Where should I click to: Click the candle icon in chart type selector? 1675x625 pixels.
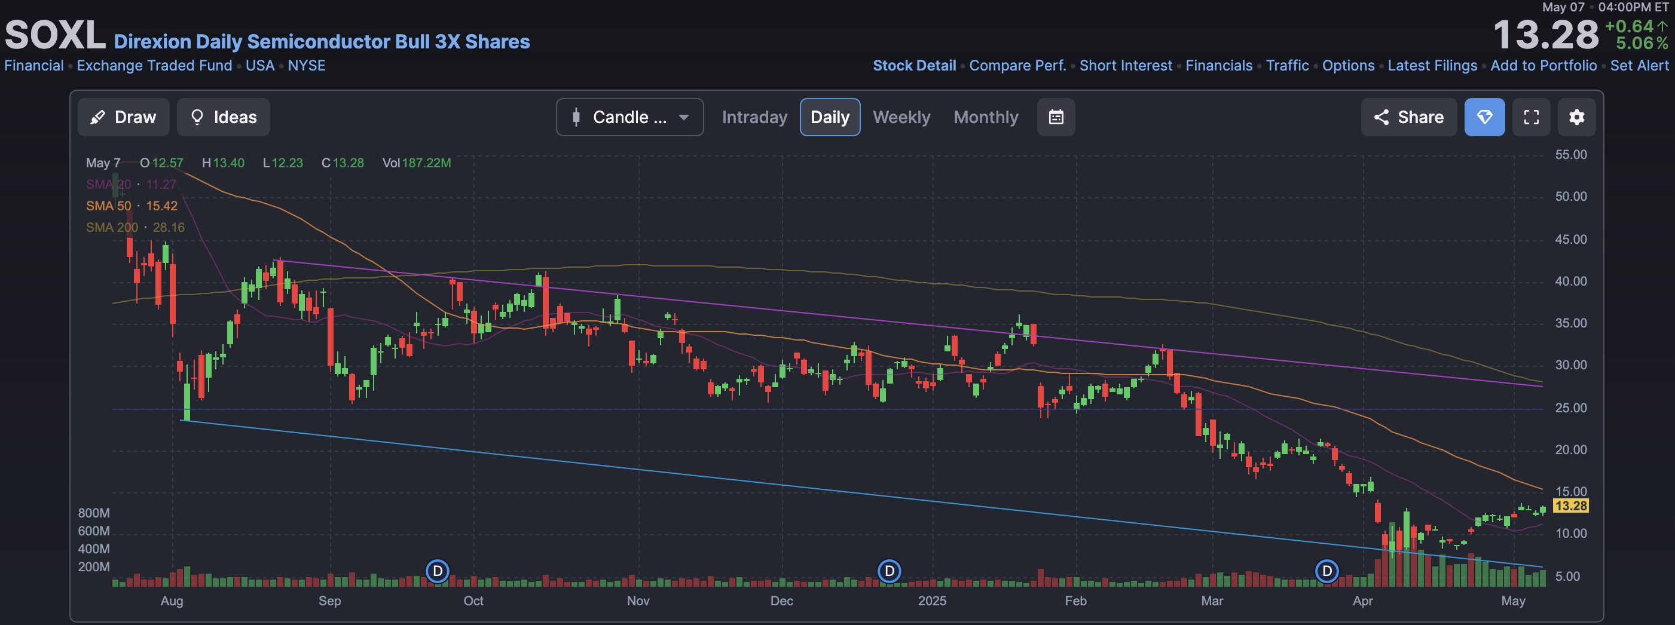pyautogui.click(x=576, y=117)
